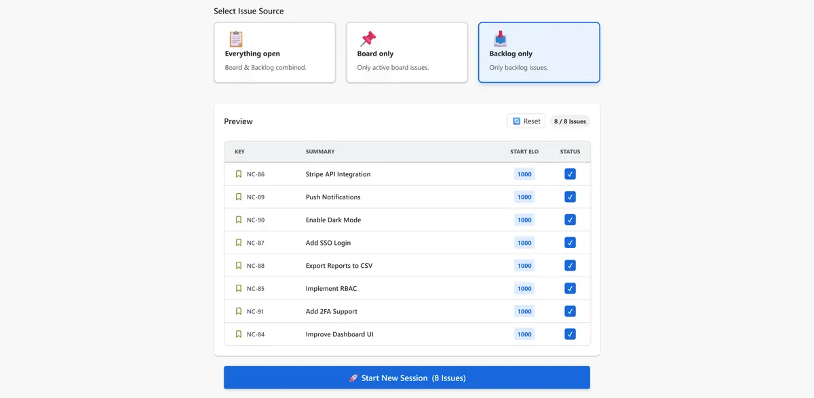814x398 pixels.
Task: Click the SUMMARY column header
Action: coord(320,152)
